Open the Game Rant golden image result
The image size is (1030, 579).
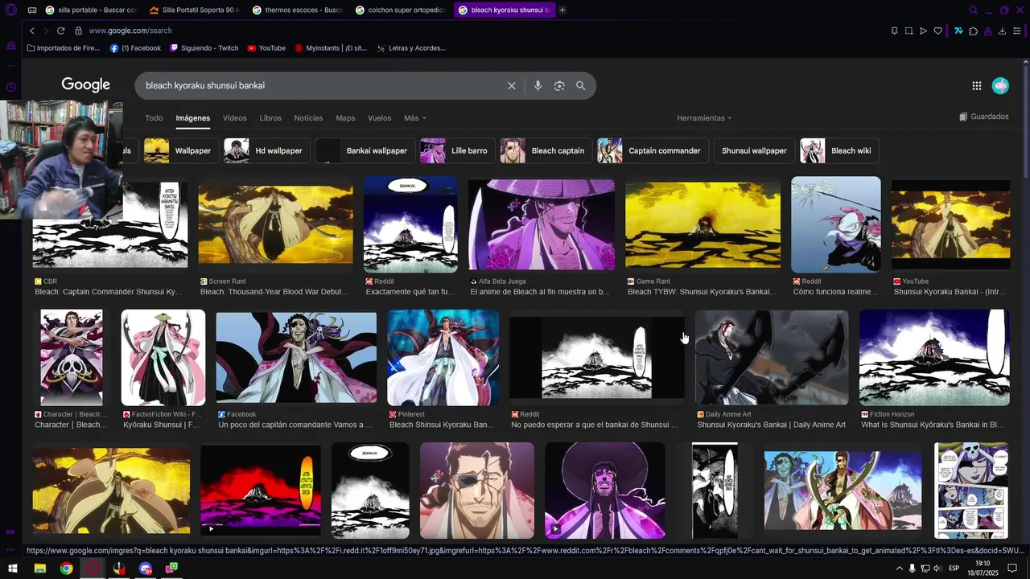[702, 224]
